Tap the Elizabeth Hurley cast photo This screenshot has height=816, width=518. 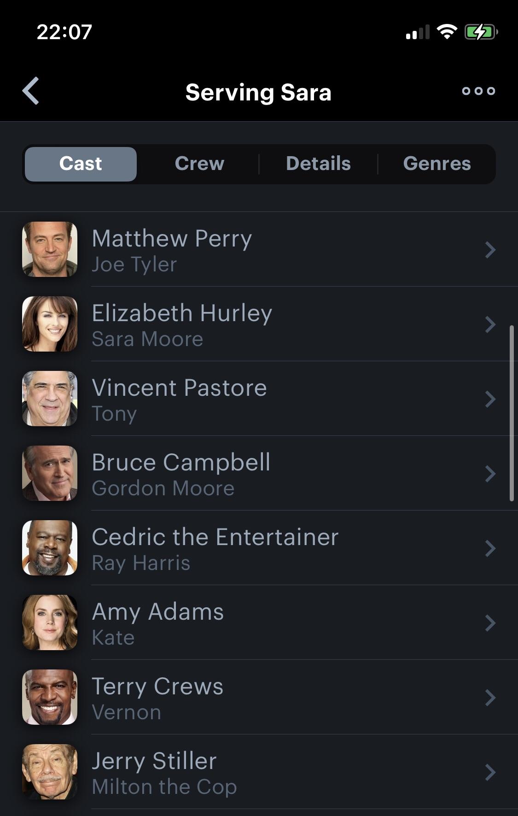[x=50, y=324]
